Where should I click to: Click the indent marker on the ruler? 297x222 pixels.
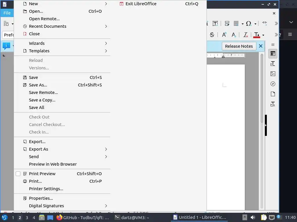point(223,56)
